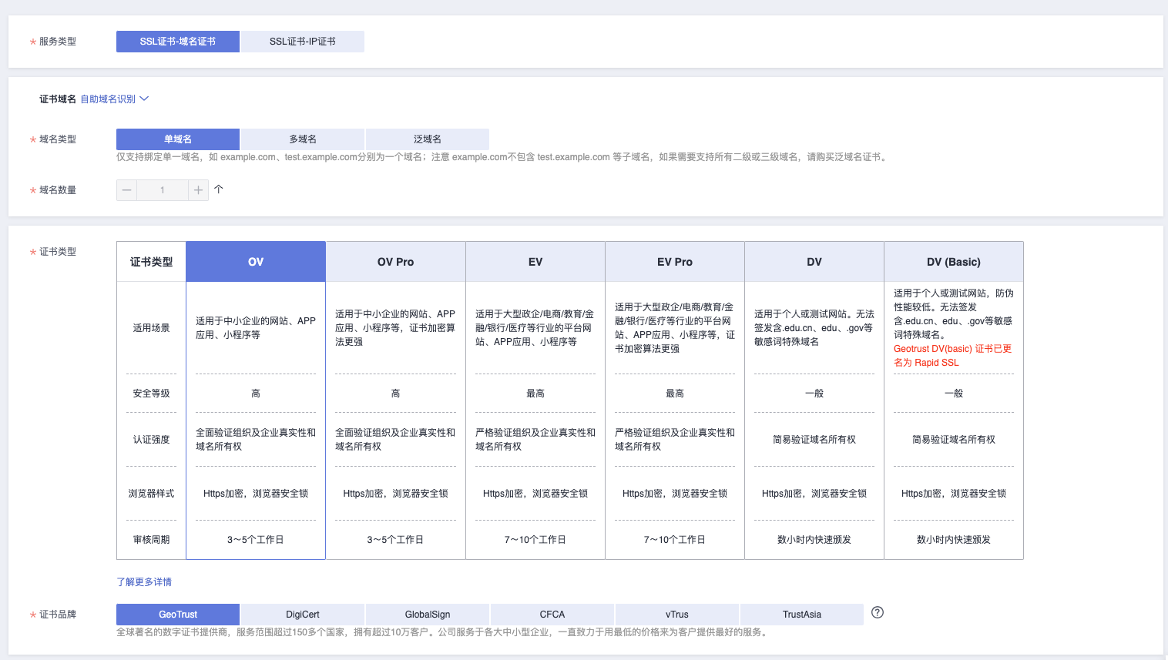This screenshot has height=660, width=1168.
Task: Select EV Pro certificate type
Action: [x=675, y=262]
